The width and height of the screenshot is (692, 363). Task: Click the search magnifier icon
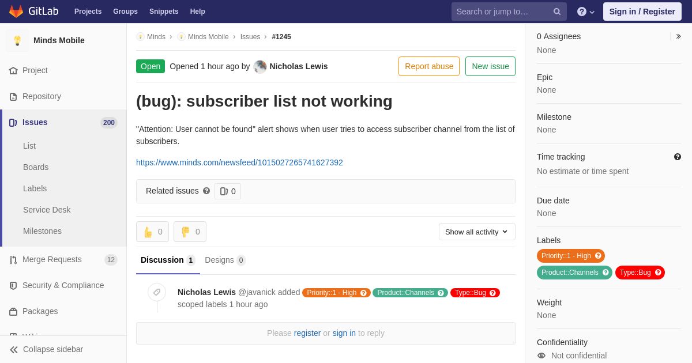pos(557,12)
